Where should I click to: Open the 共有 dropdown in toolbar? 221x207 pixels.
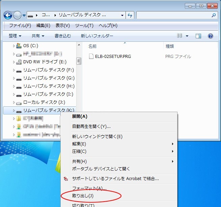pos(38,36)
